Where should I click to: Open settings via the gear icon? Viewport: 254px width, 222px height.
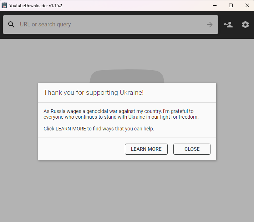(x=245, y=25)
